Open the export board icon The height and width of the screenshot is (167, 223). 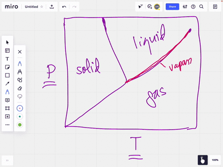[x=52, y=6]
